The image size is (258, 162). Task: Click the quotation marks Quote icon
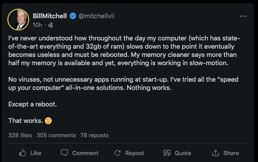(167, 153)
